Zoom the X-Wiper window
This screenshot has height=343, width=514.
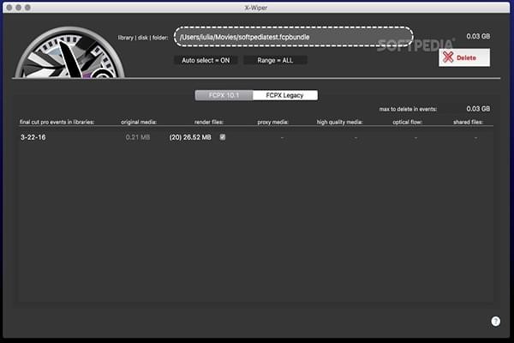pos(27,7)
